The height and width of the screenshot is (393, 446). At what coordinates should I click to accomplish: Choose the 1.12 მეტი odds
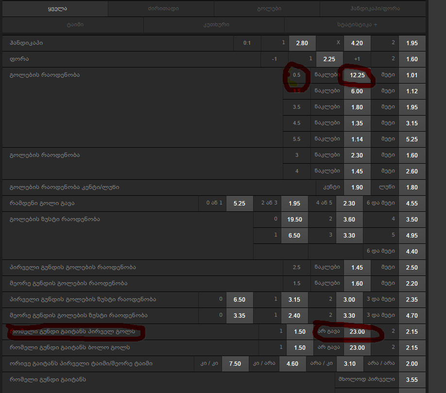412,91
